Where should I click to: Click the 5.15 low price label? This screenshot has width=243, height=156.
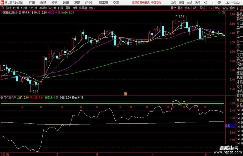point(35,91)
